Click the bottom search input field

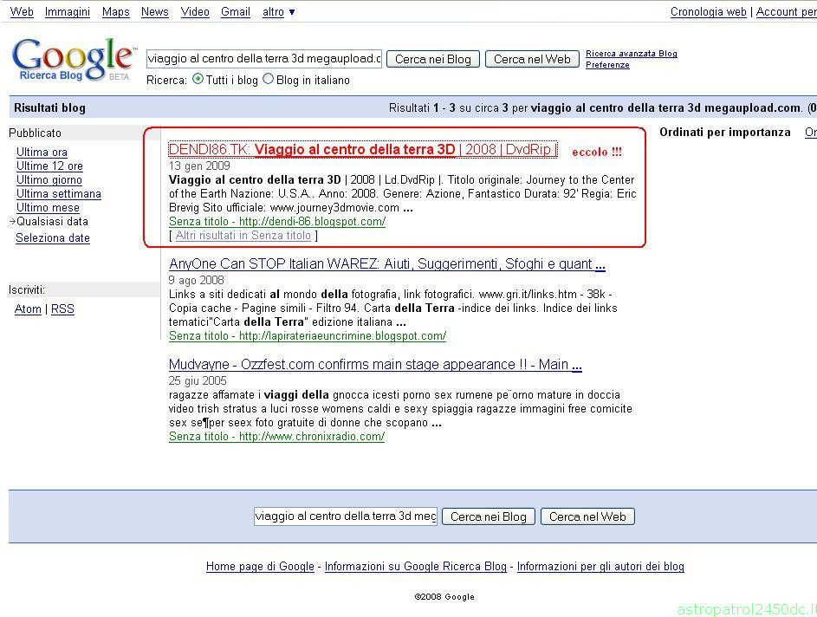click(346, 516)
